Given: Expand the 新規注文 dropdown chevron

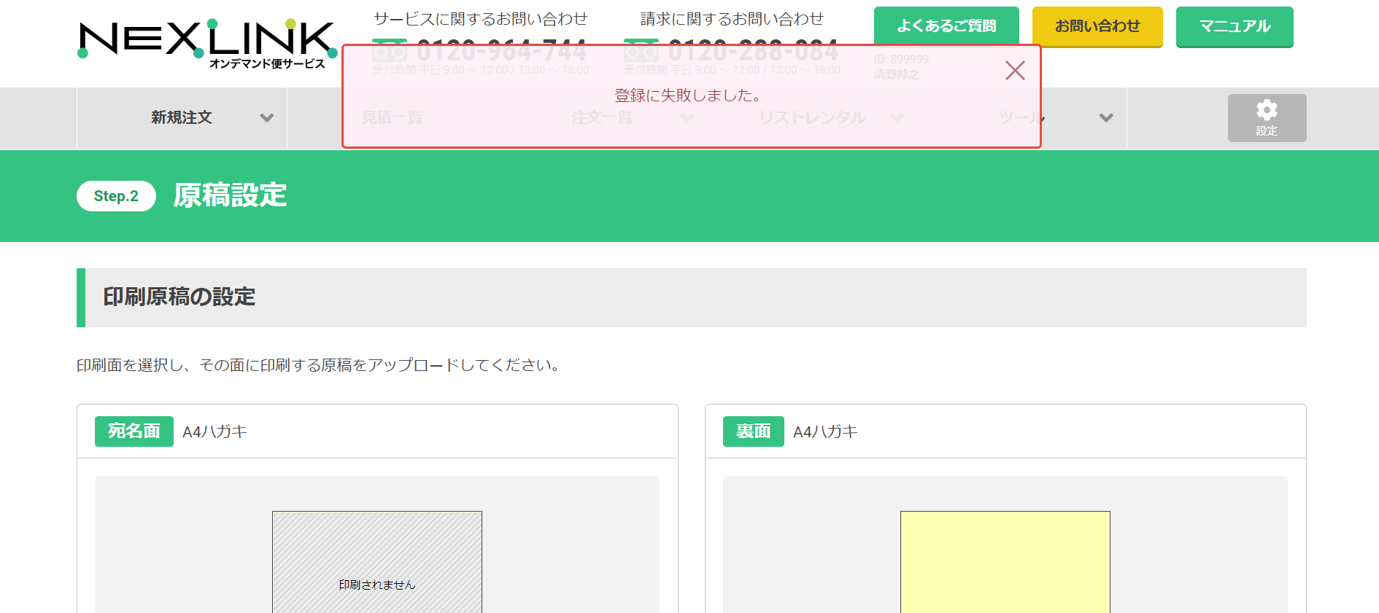Looking at the screenshot, I should tap(267, 117).
